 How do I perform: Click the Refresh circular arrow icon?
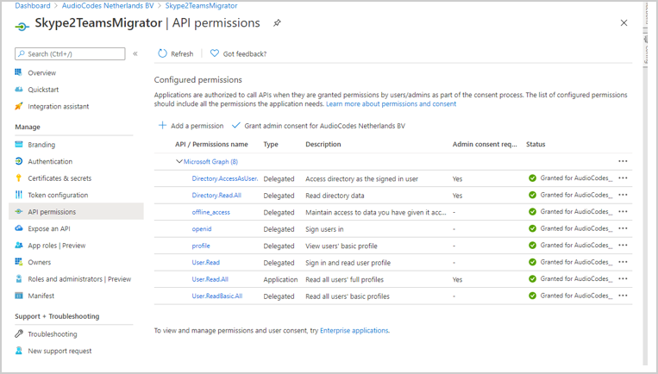162,53
